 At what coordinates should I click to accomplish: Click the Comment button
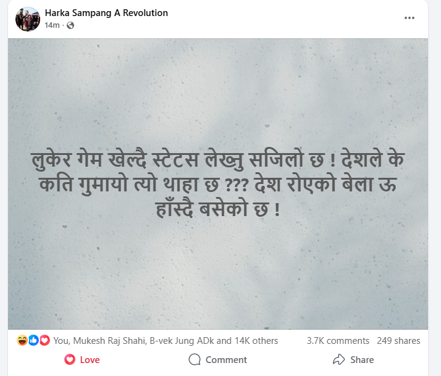(217, 360)
